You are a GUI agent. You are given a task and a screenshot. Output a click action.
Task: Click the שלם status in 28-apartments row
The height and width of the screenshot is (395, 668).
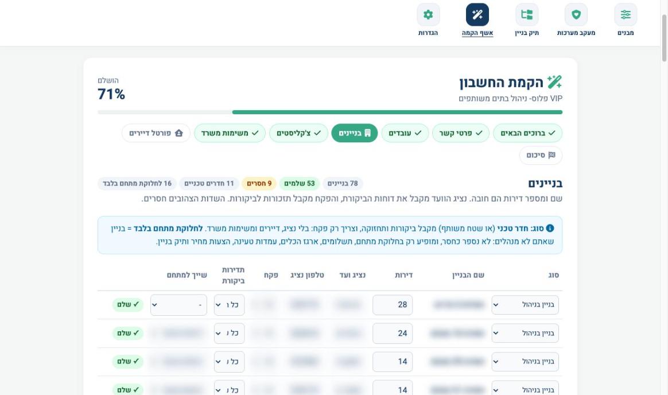click(128, 305)
